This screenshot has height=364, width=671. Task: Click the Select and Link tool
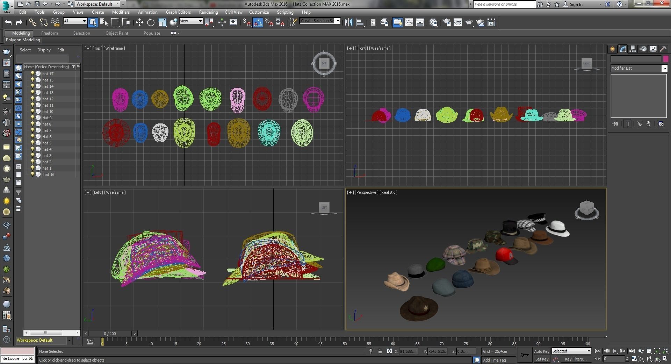tap(33, 22)
